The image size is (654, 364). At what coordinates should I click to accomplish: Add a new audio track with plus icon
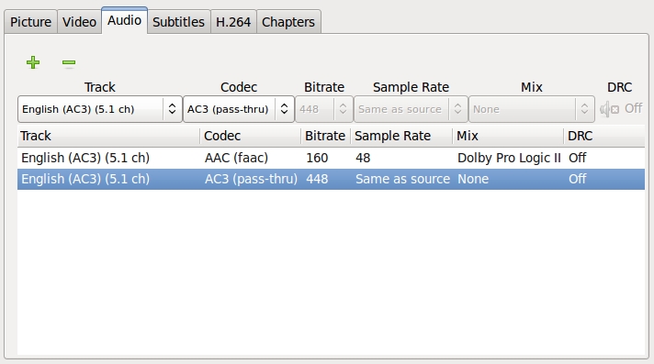[x=33, y=62]
